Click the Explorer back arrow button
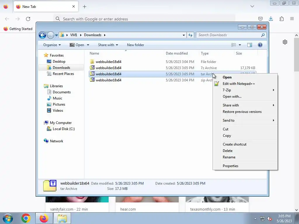Viewport: 299px width, 224px height. coord(42,35)
